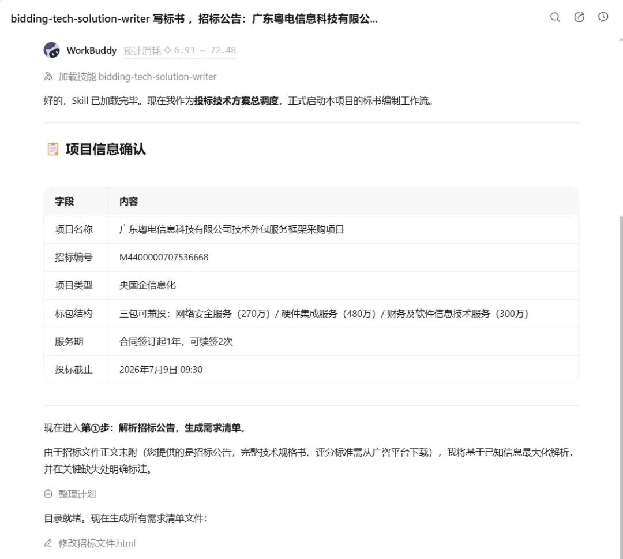The image size is (623, 559).
Task: Select the 字段 column header
Action: (x=76, y=202)
